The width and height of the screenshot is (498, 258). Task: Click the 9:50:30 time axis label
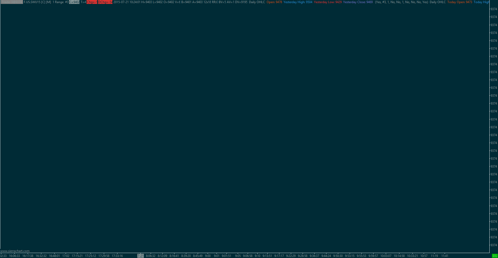pos(338,256)
